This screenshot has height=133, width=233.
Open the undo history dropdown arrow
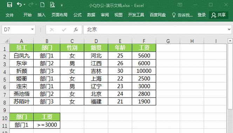(x=25, y=5)
